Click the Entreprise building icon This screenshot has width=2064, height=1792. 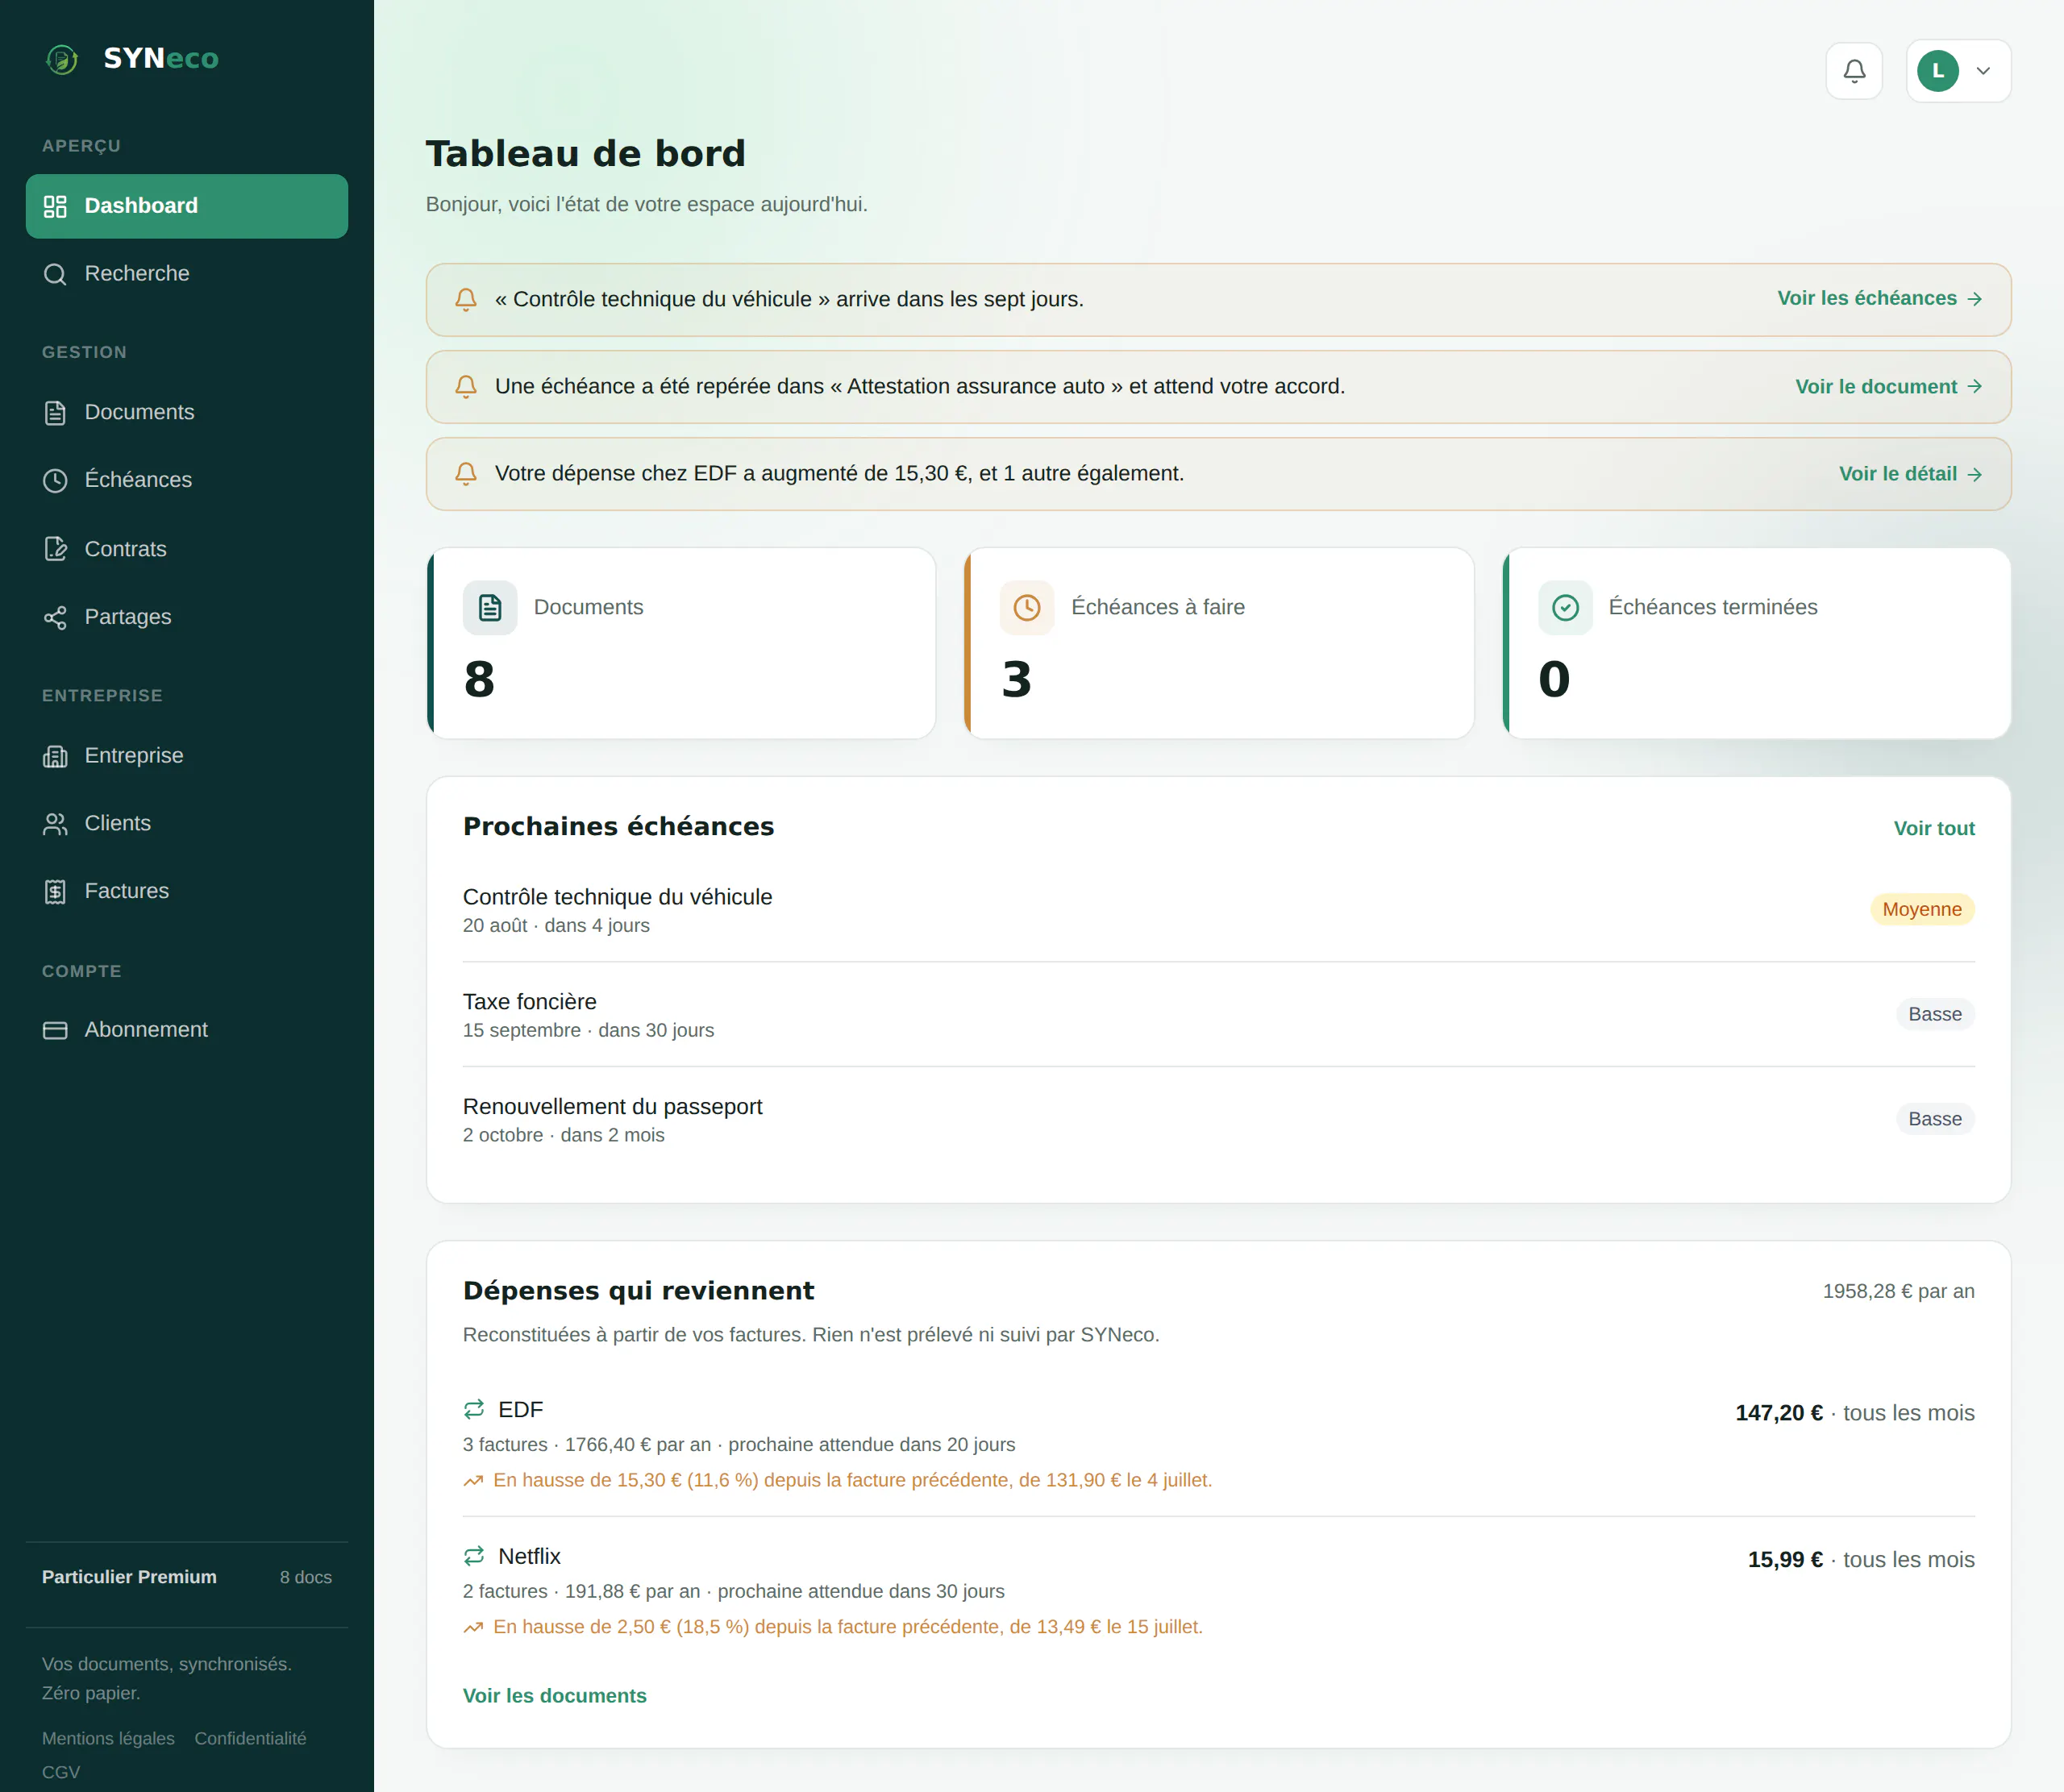click(55, 756)
